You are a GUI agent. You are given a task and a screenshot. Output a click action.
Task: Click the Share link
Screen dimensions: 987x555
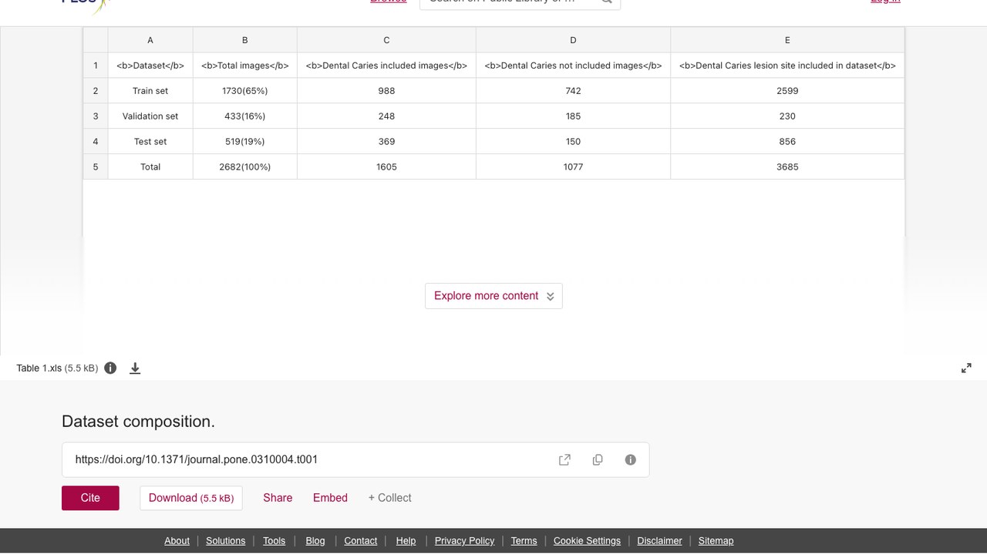click(x=278, y=498)
